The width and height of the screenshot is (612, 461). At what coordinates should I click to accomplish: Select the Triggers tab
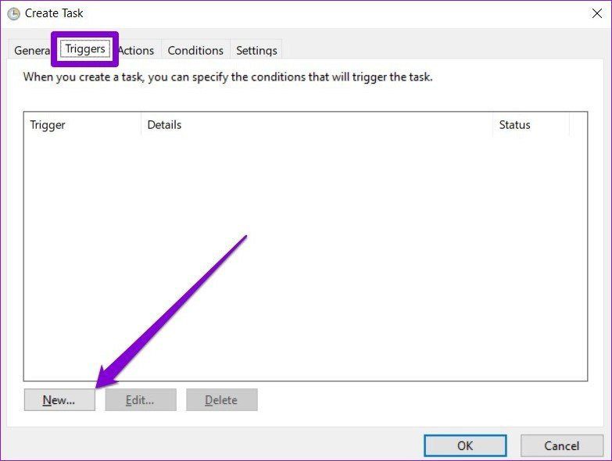click(84, 48)
